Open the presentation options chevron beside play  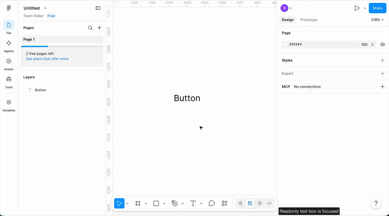[365, 8]
